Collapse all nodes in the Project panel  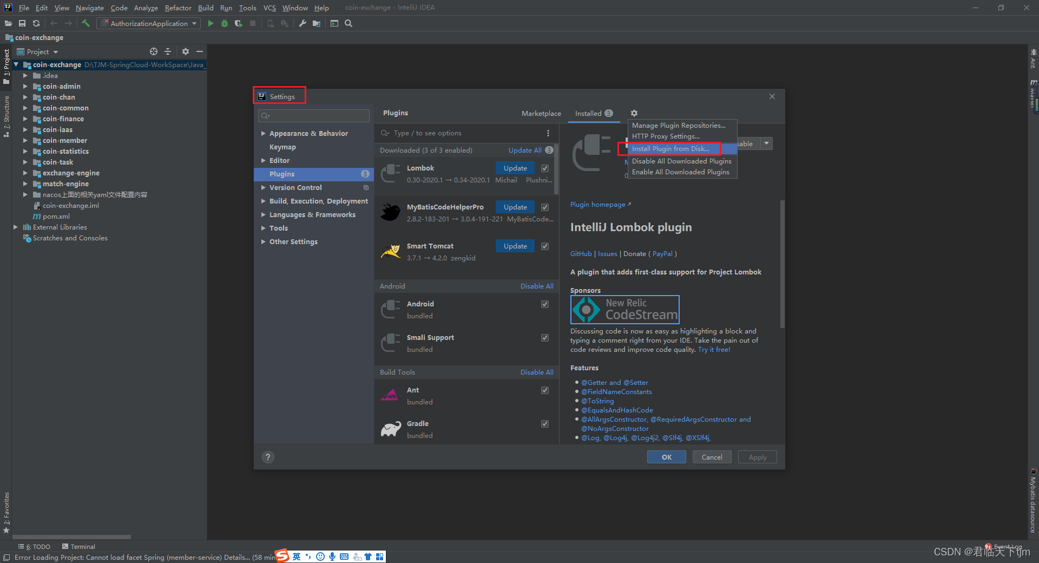point(168,51)
